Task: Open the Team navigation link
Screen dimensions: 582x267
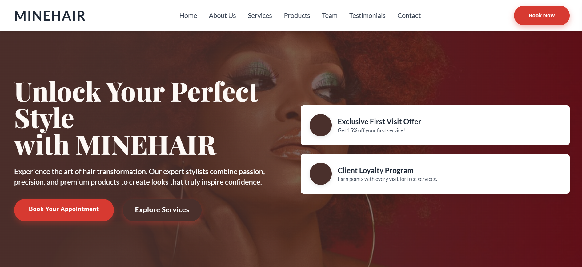Action: [x=330, y=15]
